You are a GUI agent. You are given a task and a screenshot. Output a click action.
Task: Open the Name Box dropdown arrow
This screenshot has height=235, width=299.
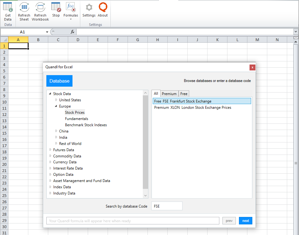pyautogui.click(x=47, y=32)
